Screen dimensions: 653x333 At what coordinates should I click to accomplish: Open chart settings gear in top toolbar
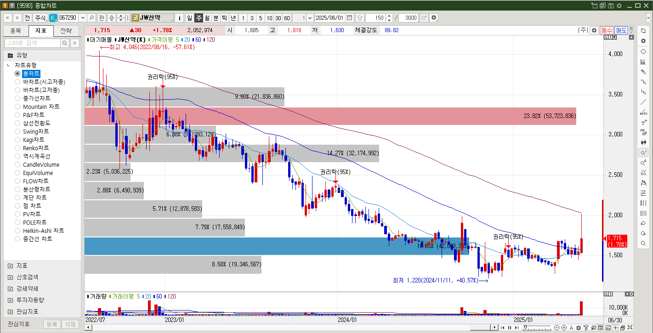434,17
